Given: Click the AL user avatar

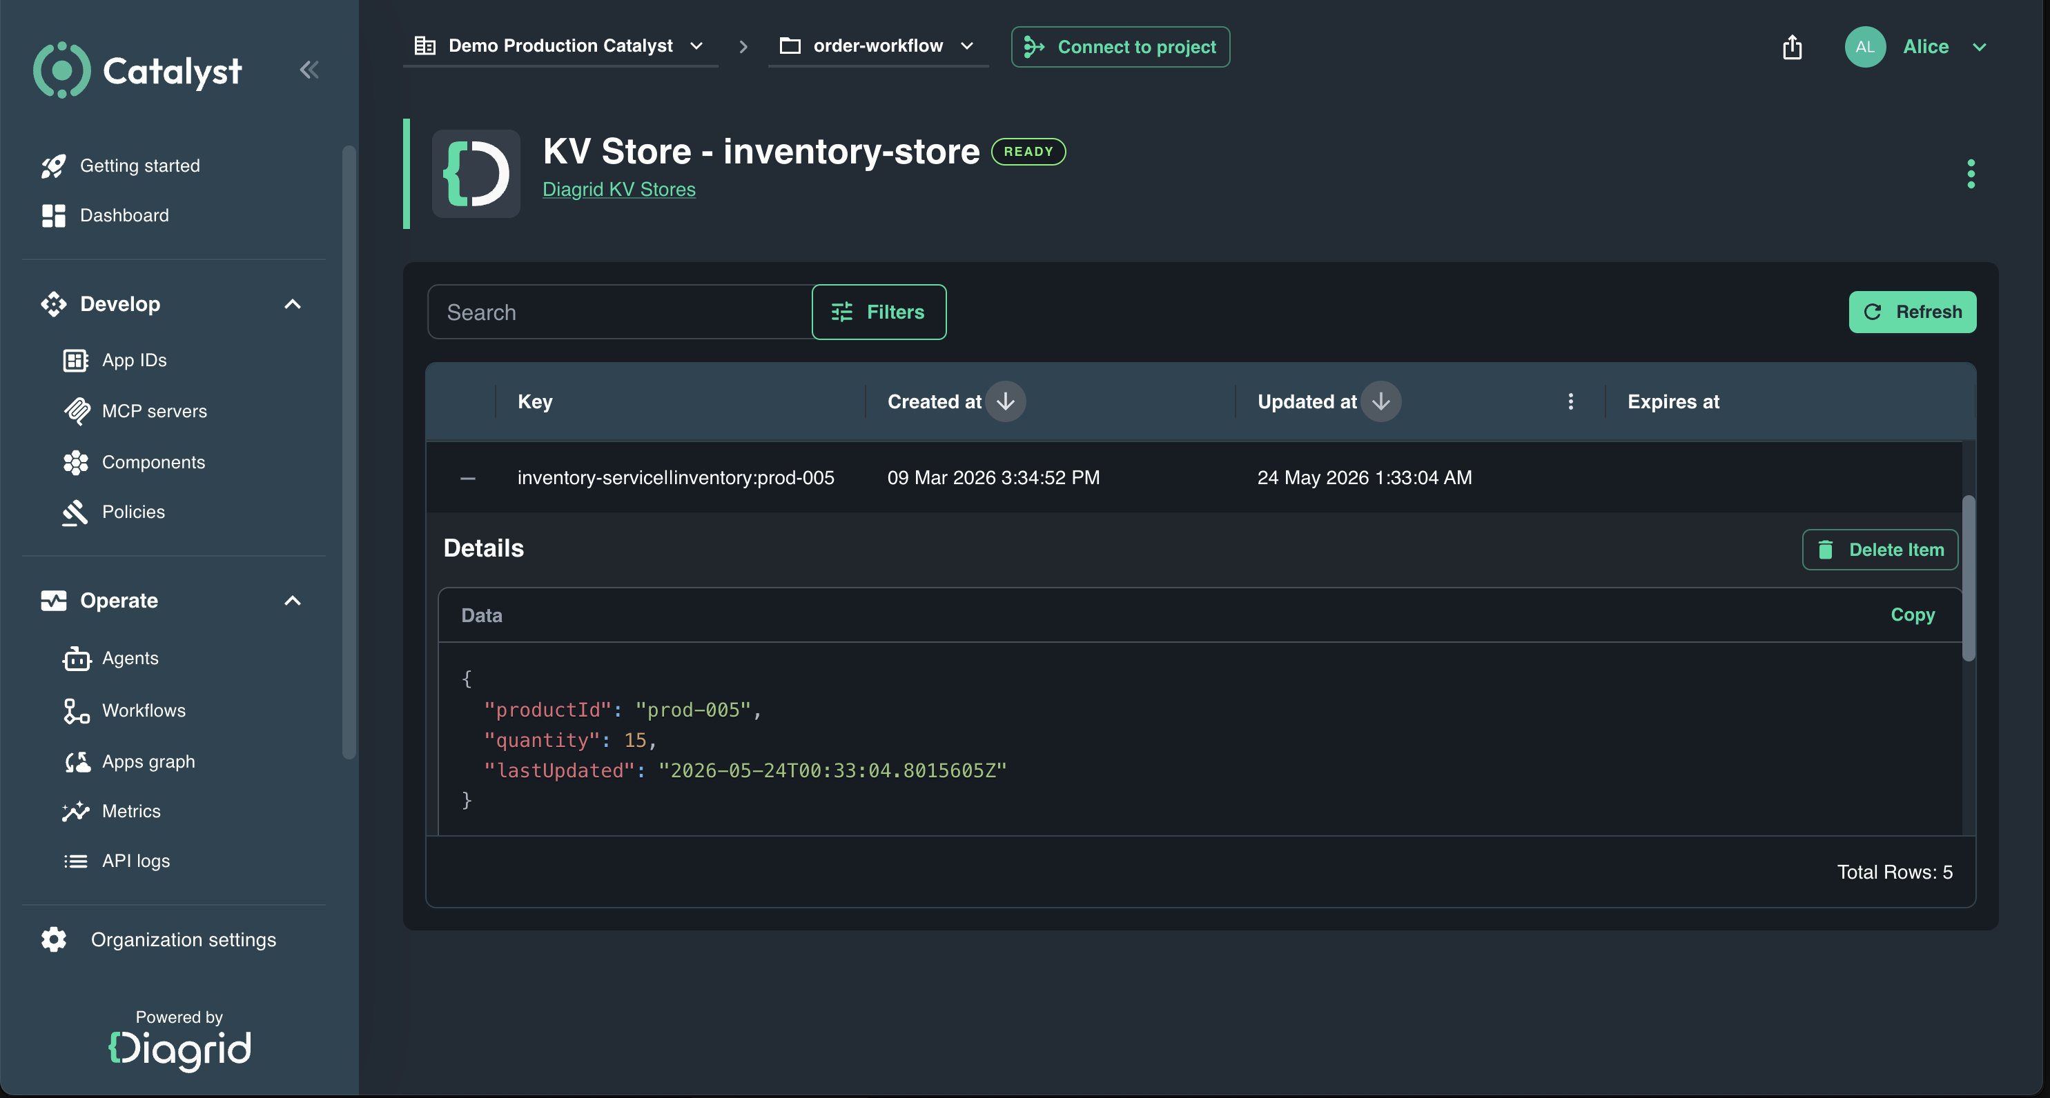Looking at the screenshot, I should [x=1864, y=47].
